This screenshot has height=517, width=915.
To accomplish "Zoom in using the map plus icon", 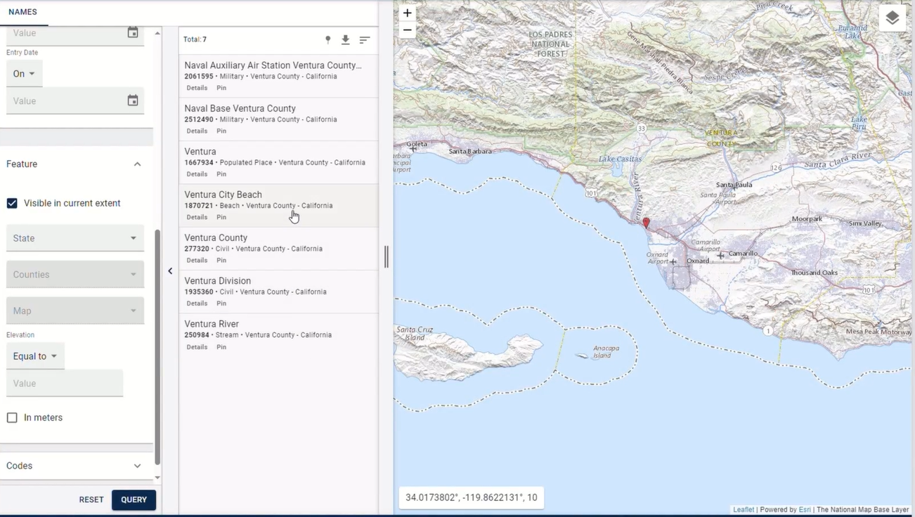I will tap(407, 13).
